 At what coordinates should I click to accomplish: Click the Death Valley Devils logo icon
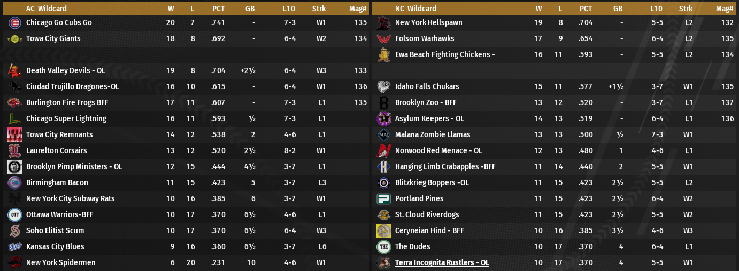pos(14,70)
